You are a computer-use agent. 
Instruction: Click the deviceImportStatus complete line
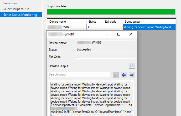pyautogui.click(x=91, y=105)
